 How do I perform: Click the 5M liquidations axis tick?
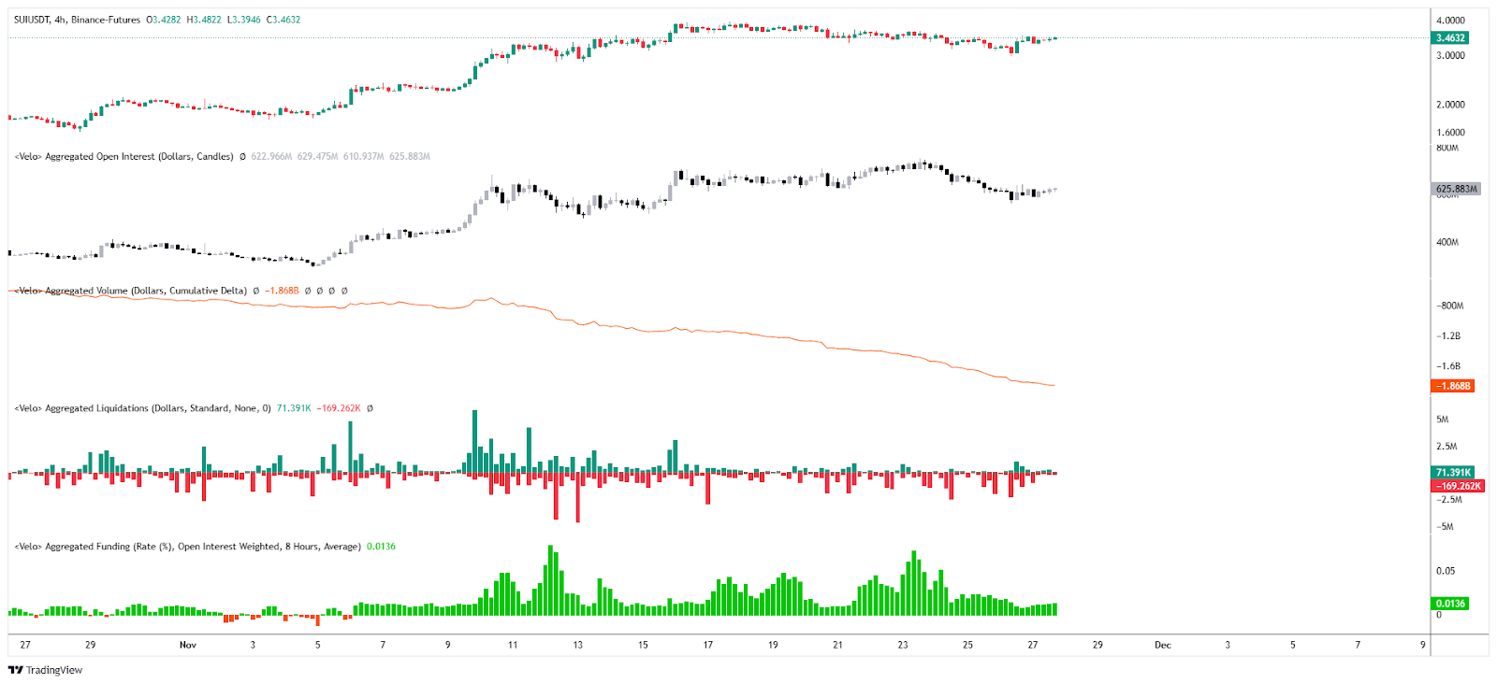coord(1443,420)
